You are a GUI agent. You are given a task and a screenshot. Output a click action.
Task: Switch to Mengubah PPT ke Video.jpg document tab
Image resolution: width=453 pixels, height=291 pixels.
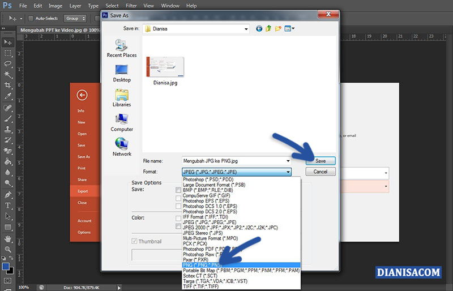tap(60, 30)
